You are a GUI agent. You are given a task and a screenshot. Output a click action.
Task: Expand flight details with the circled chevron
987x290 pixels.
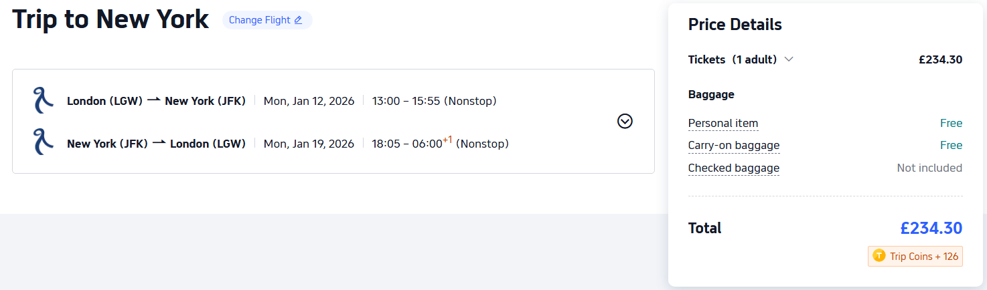[x=625, y=121]
